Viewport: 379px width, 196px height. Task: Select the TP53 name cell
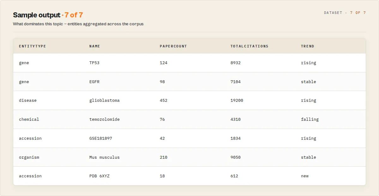pos(94,63)
